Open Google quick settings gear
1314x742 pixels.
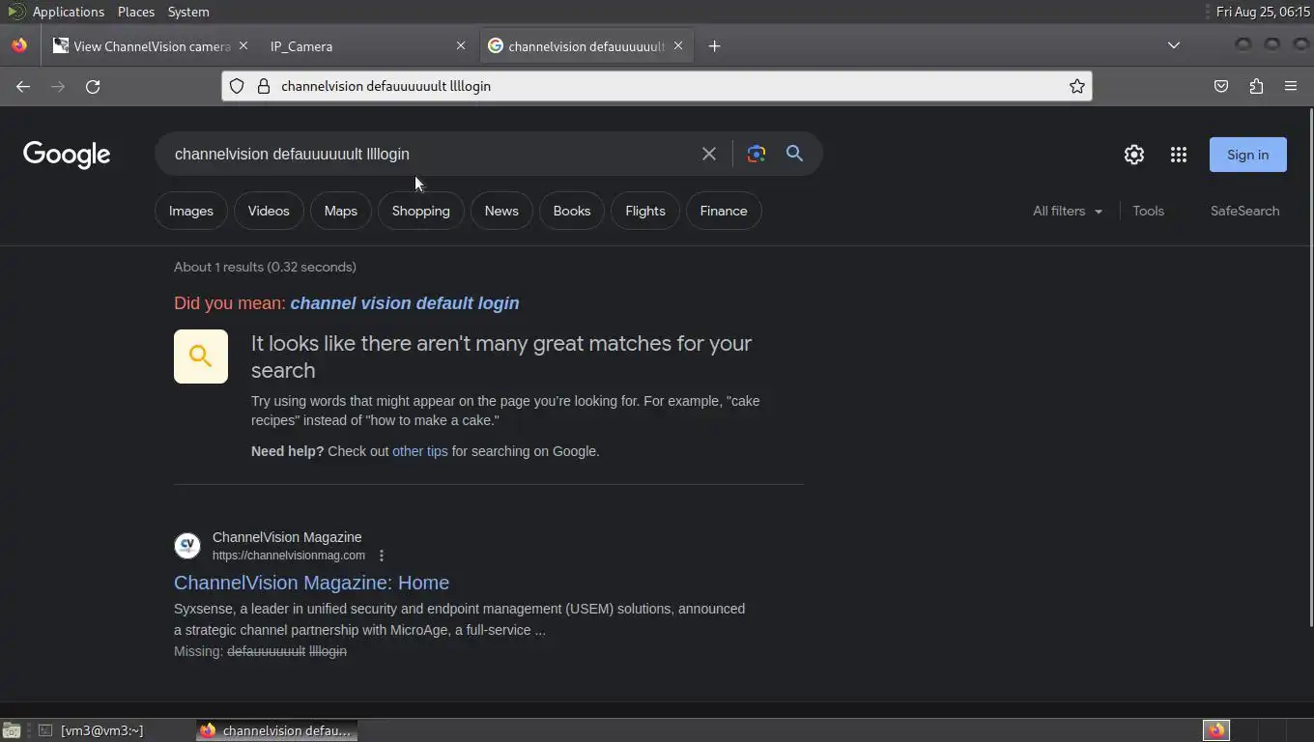(x=1134, y=155)
